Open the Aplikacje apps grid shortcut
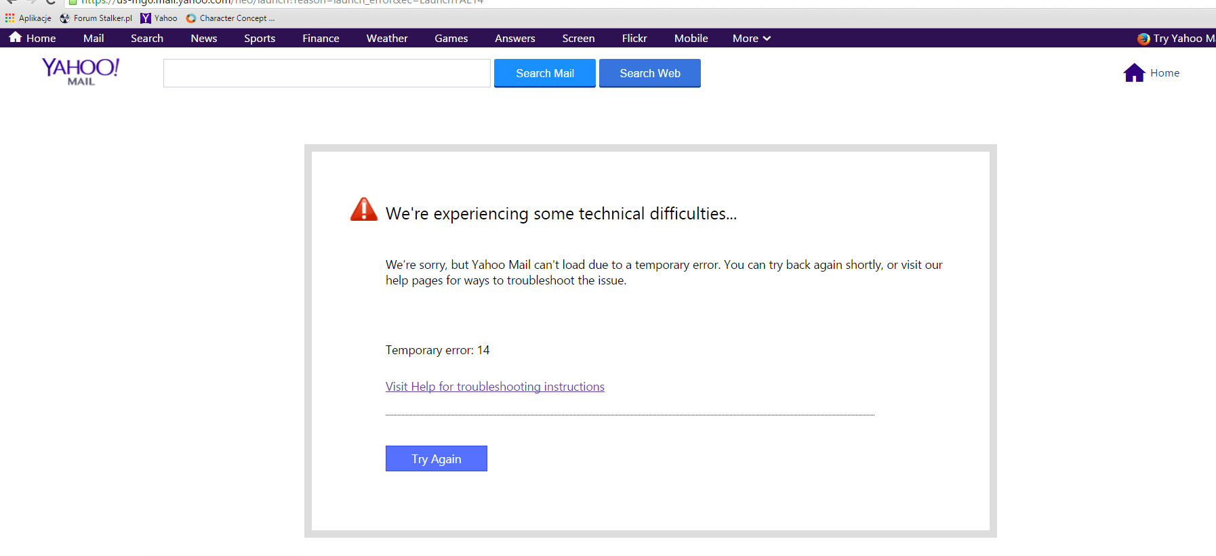This screenshot has width=1216, height=556. pyautogui.click(x=28, y=18)
